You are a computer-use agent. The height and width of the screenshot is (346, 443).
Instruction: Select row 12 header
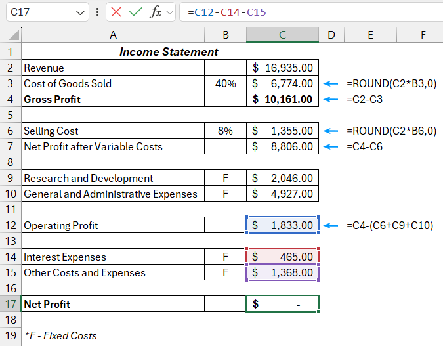[11, 225]
